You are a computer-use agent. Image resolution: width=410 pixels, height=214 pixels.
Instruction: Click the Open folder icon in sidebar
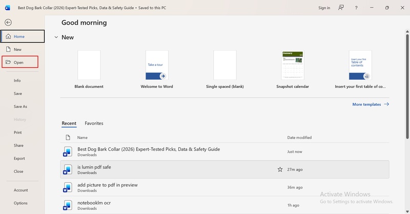[8, 62]
